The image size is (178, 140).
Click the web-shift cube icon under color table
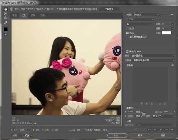pos(147,103)
